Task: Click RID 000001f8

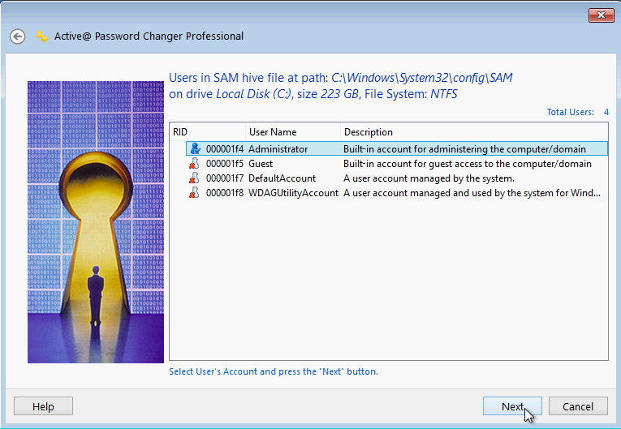Action: (225, 193)
